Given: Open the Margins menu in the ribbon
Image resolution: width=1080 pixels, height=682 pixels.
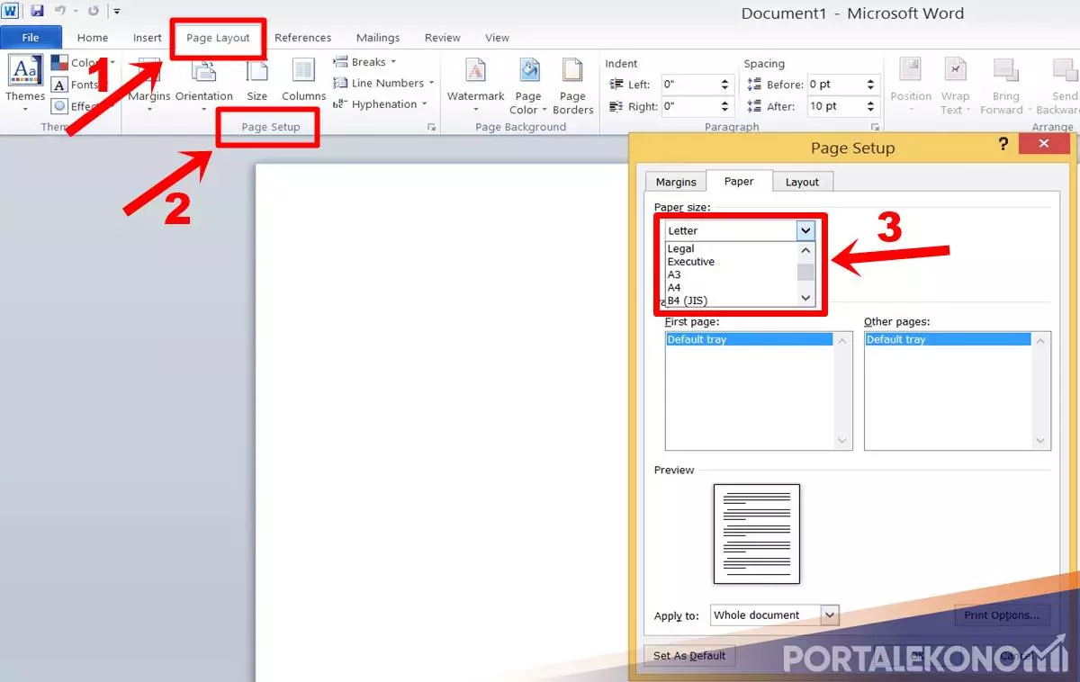Looking at the screenshot, I should pyautogui.click(x=149, y=83).
